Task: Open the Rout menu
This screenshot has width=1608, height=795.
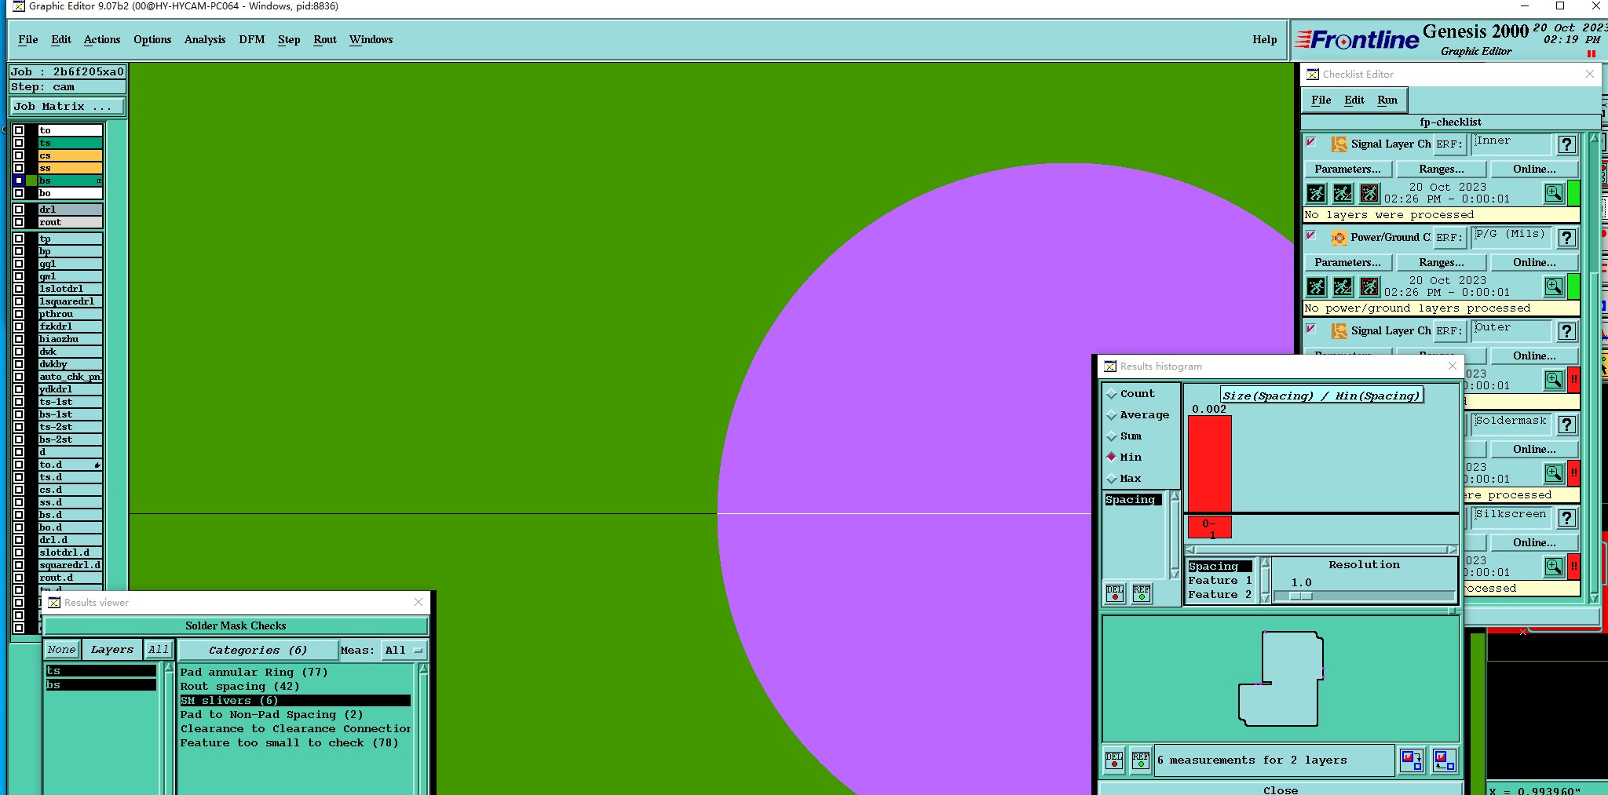Action: pos(325,40)
